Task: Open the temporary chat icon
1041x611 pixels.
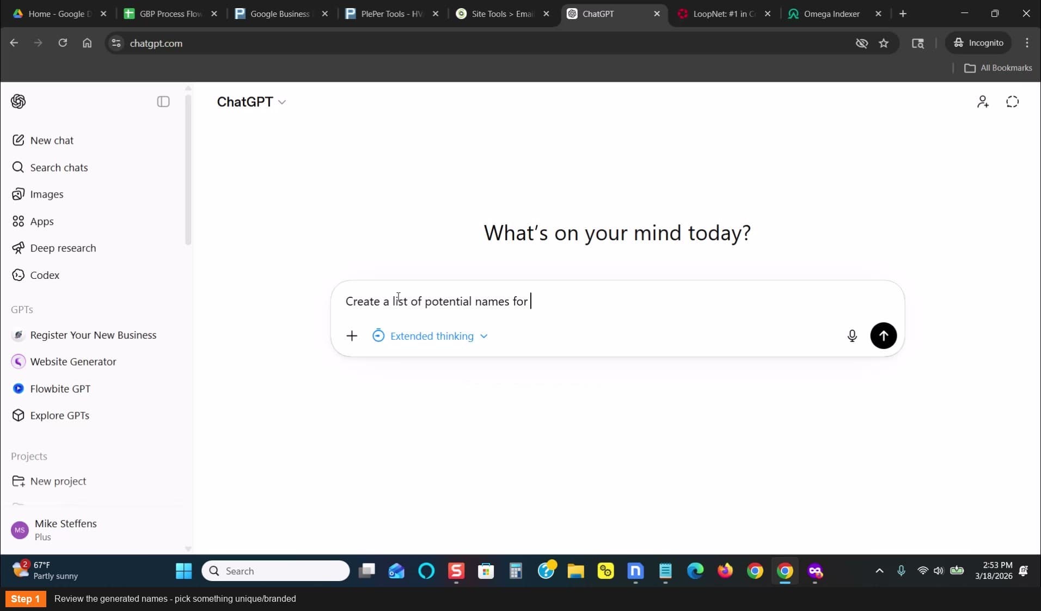Action: pyautogui.click(x=1012, y=102)
